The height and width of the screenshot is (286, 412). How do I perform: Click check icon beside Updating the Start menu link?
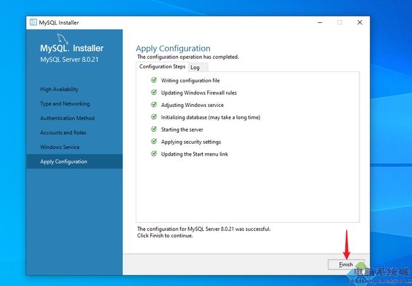pyautogui.click(x=154, y=154)
